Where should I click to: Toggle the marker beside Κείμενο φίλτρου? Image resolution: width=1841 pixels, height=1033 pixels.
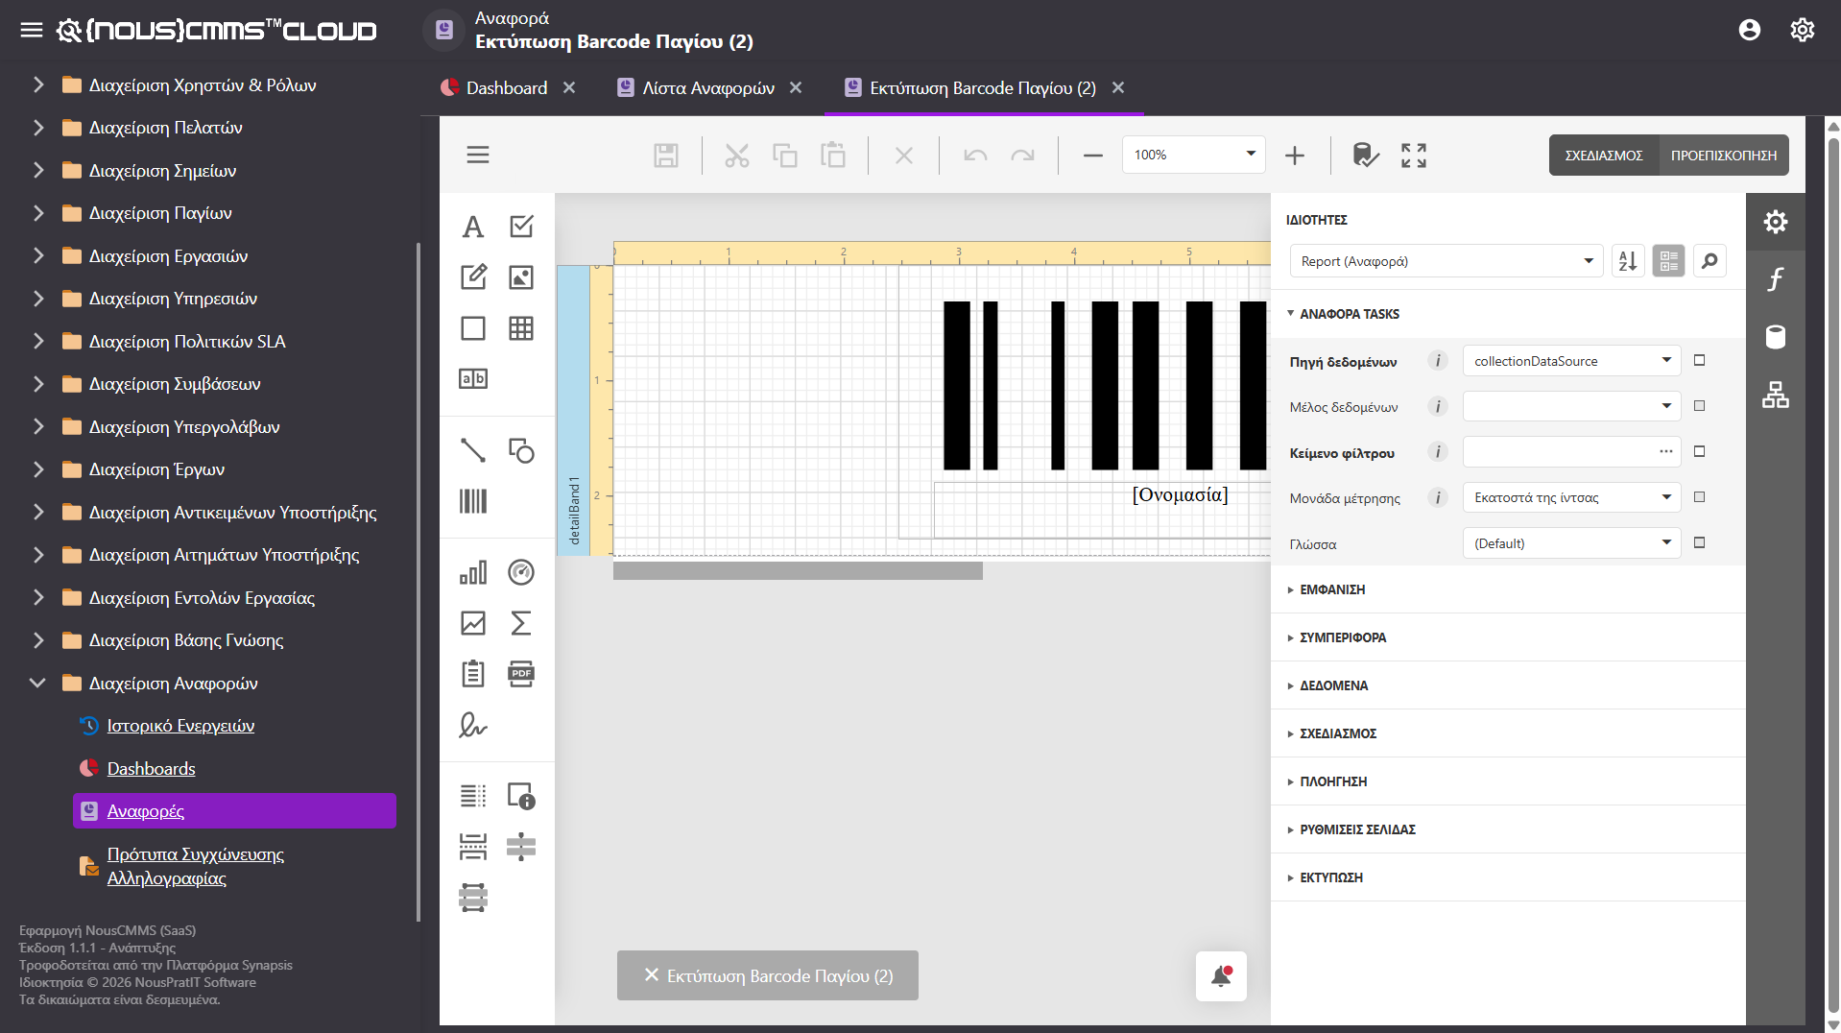[x=1699, y=451]
